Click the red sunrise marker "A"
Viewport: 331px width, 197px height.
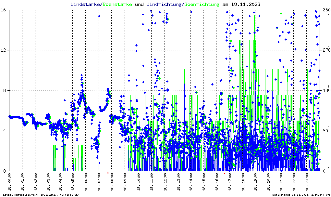108,173
